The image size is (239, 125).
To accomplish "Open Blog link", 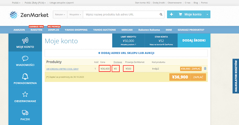I will pos(196,3).
